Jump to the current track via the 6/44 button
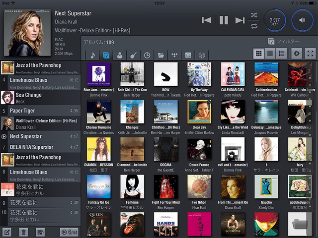Viewport: 318px width, 238px height. 69,232
